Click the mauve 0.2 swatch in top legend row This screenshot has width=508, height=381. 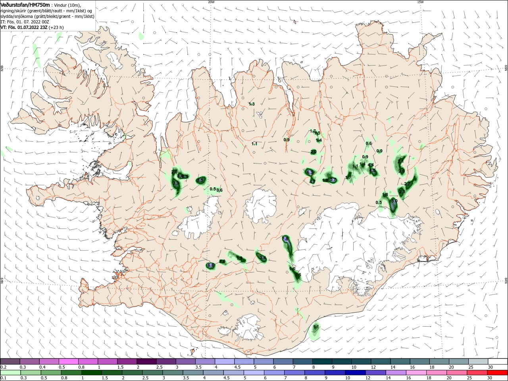point(10,361)
